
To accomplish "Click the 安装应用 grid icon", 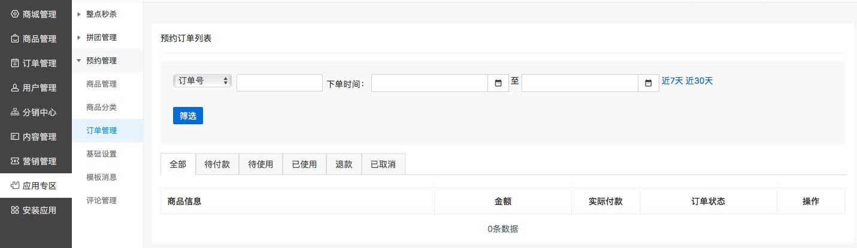I will 15,210.
